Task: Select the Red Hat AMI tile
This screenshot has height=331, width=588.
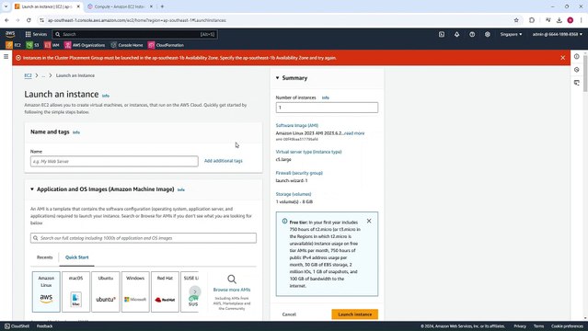Action: click(165, 291)
